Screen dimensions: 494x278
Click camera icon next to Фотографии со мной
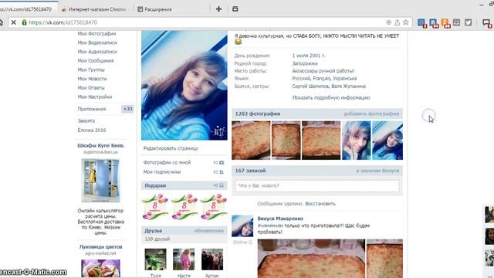(222, 163)
